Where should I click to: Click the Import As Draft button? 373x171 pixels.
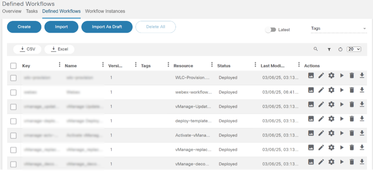pos(107,27)
